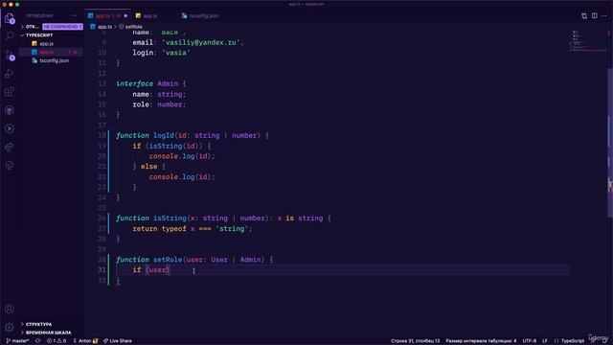The image size is (613, 345).
Task: Change the tab size 4 indentation setting
Action: pyautogui.click(x=481, y=341)
